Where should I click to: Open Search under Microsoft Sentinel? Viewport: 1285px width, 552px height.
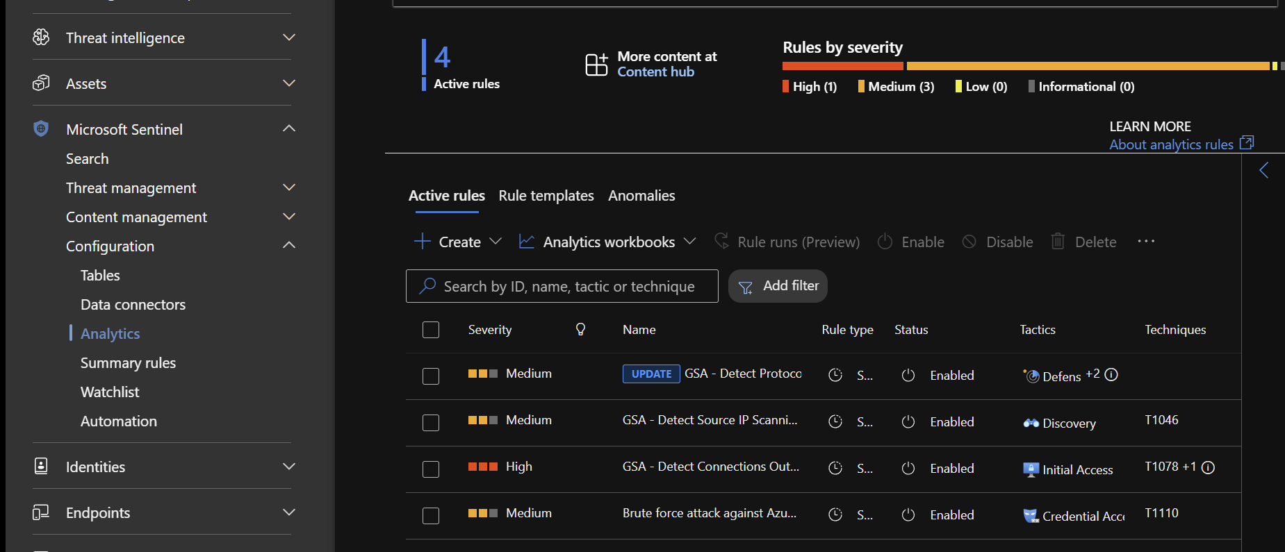(88, 159)
